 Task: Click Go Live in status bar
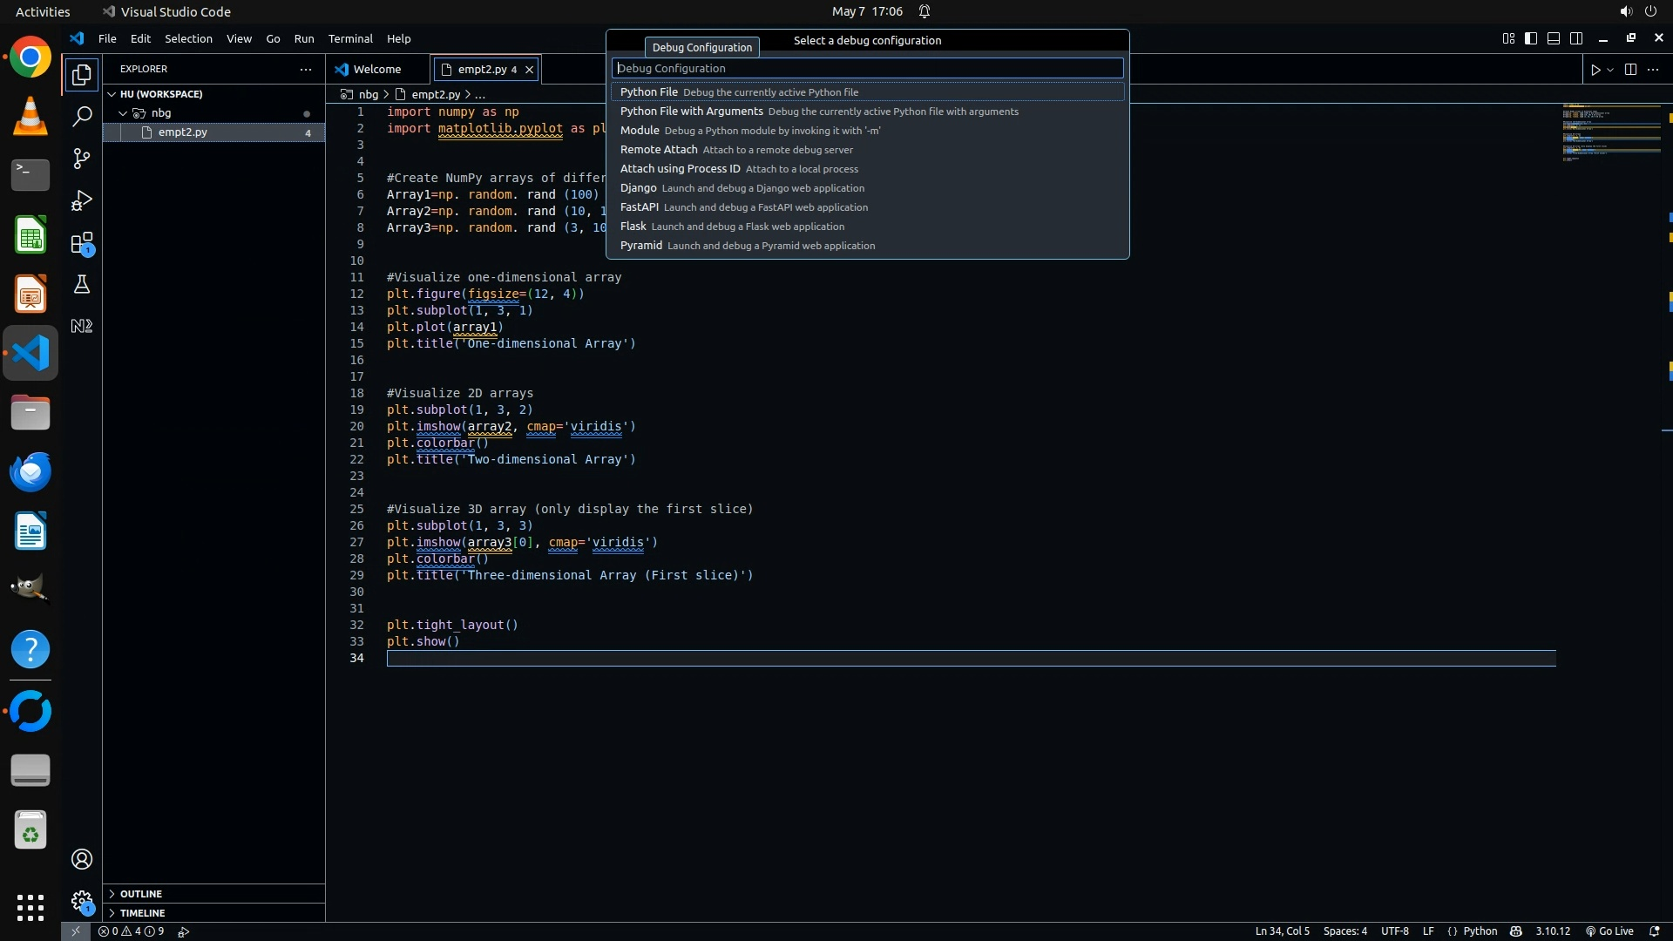[1609, 931]
